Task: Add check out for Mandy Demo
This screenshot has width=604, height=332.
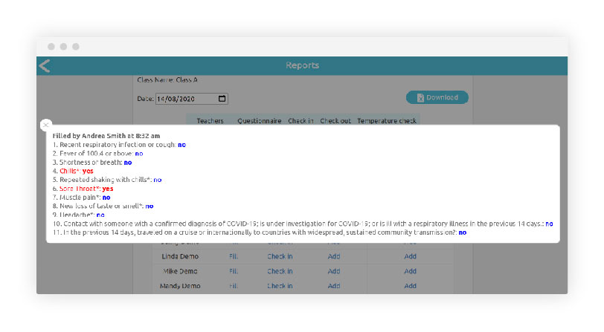Action: coord(333,286)
